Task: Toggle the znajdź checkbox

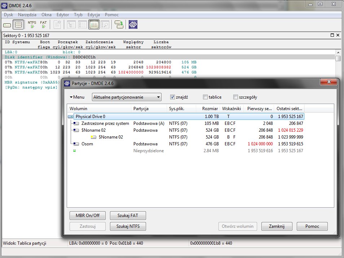Action: (x=172, y=97)
